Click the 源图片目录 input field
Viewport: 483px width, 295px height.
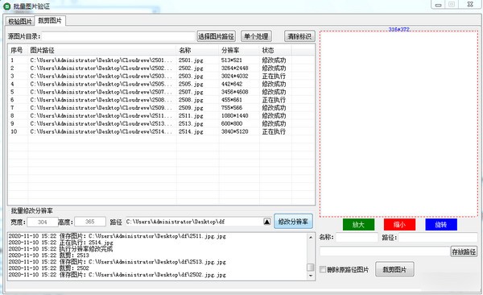(x=118, y=36)
